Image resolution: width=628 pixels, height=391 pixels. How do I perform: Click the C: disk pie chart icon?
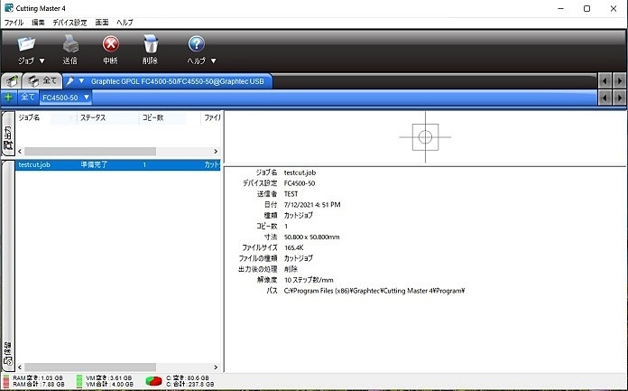[x=153, y=381]
